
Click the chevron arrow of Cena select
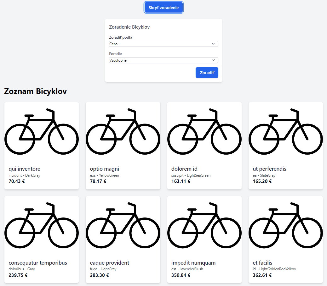click(x=213, y=44)
